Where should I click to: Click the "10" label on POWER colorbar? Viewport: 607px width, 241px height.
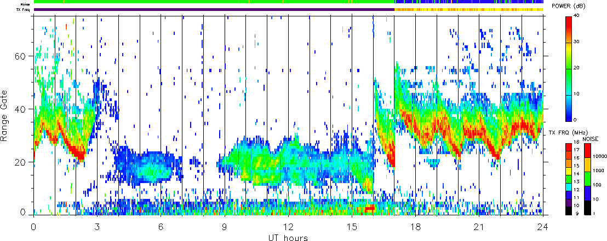[x=577, y=94]
